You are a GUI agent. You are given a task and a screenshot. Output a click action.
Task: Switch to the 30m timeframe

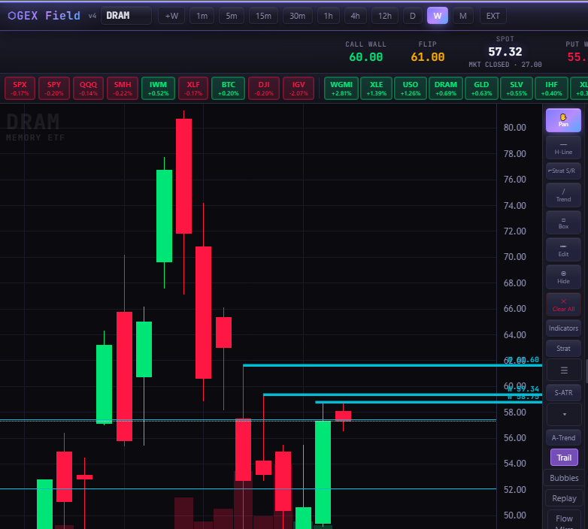(x=297, y=16)
